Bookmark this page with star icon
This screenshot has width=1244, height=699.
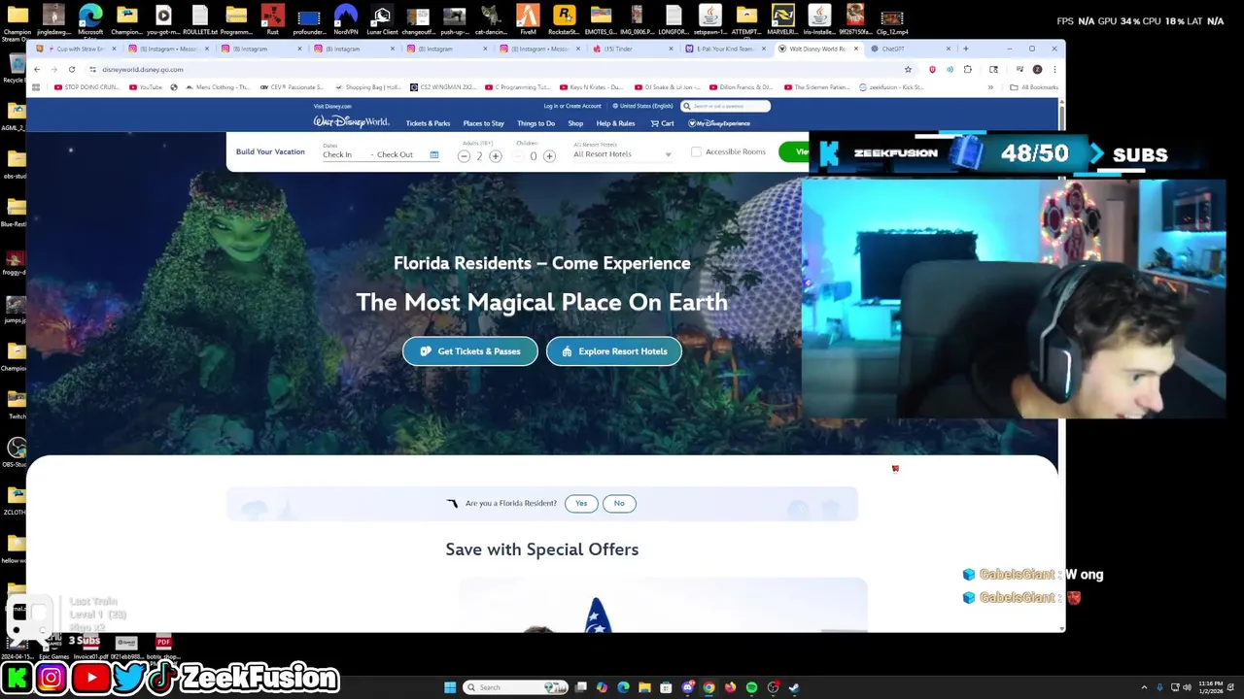(x=908, y=69)
